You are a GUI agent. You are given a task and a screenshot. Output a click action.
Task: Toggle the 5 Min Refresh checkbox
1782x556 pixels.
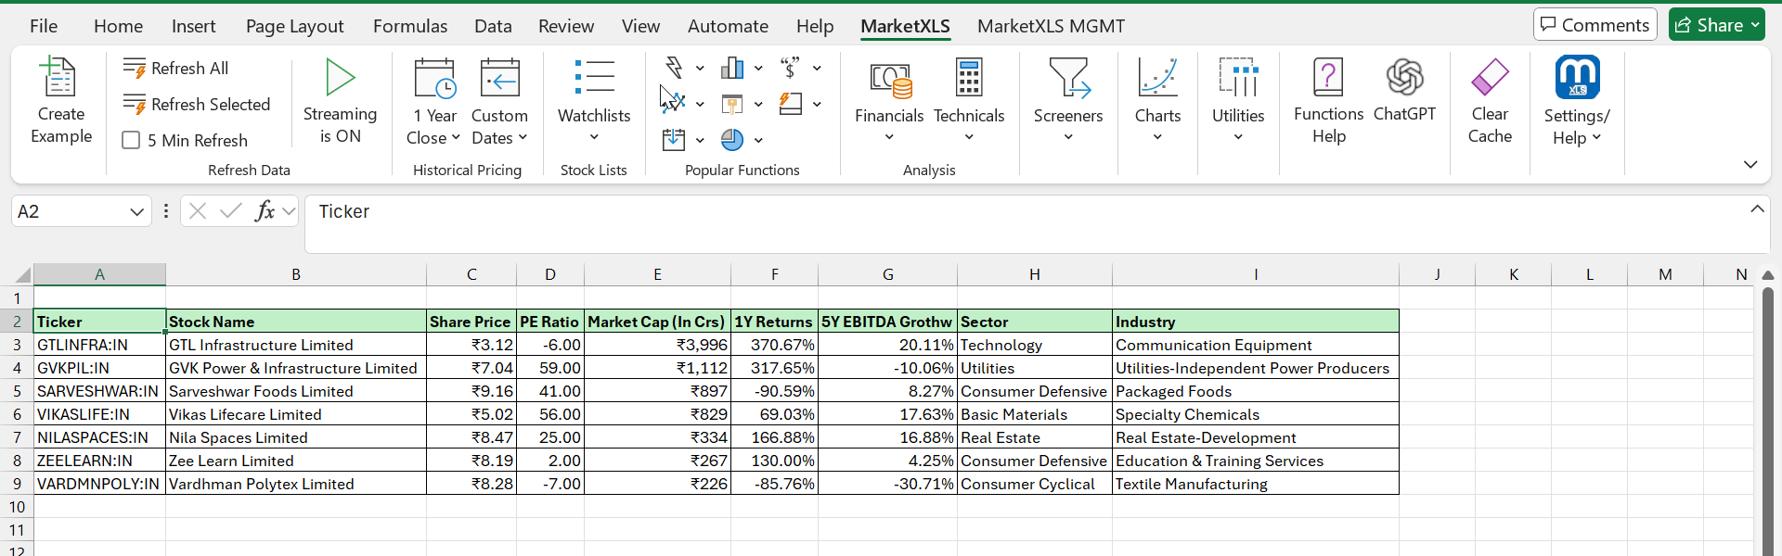[131, 140]
